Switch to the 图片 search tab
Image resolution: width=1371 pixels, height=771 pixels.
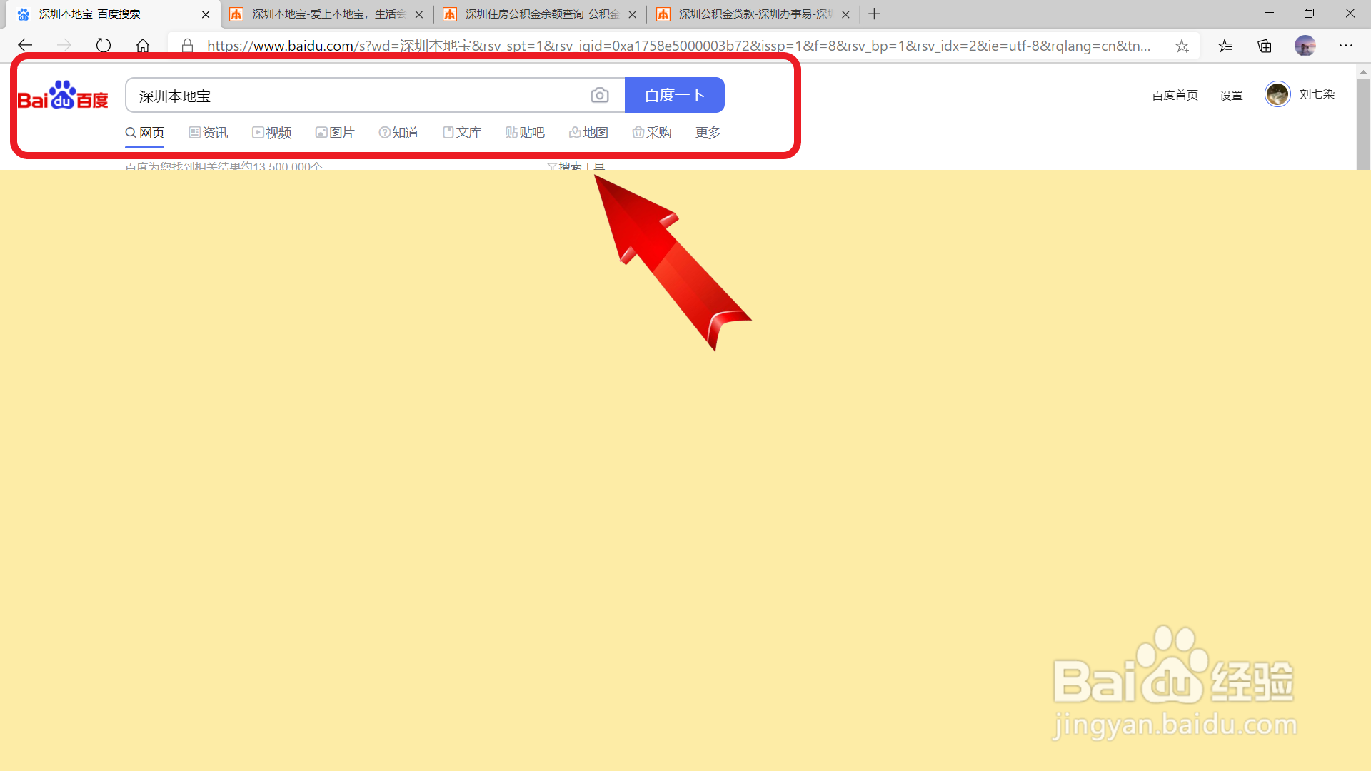[335, 133]
